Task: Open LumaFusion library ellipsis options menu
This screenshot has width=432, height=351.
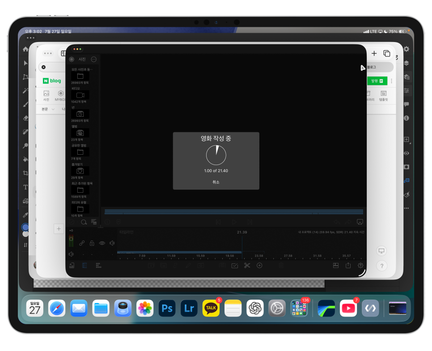Action: (x=93, y=59)
